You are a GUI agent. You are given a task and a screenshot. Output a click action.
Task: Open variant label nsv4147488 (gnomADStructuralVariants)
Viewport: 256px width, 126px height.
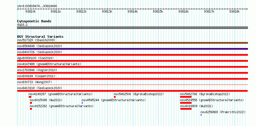click(x=49, y=64)
